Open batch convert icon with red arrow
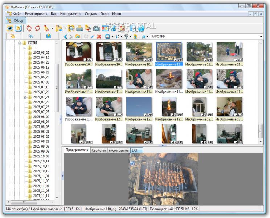This screenshot has height=218, width=270. (x=88, y=28)
